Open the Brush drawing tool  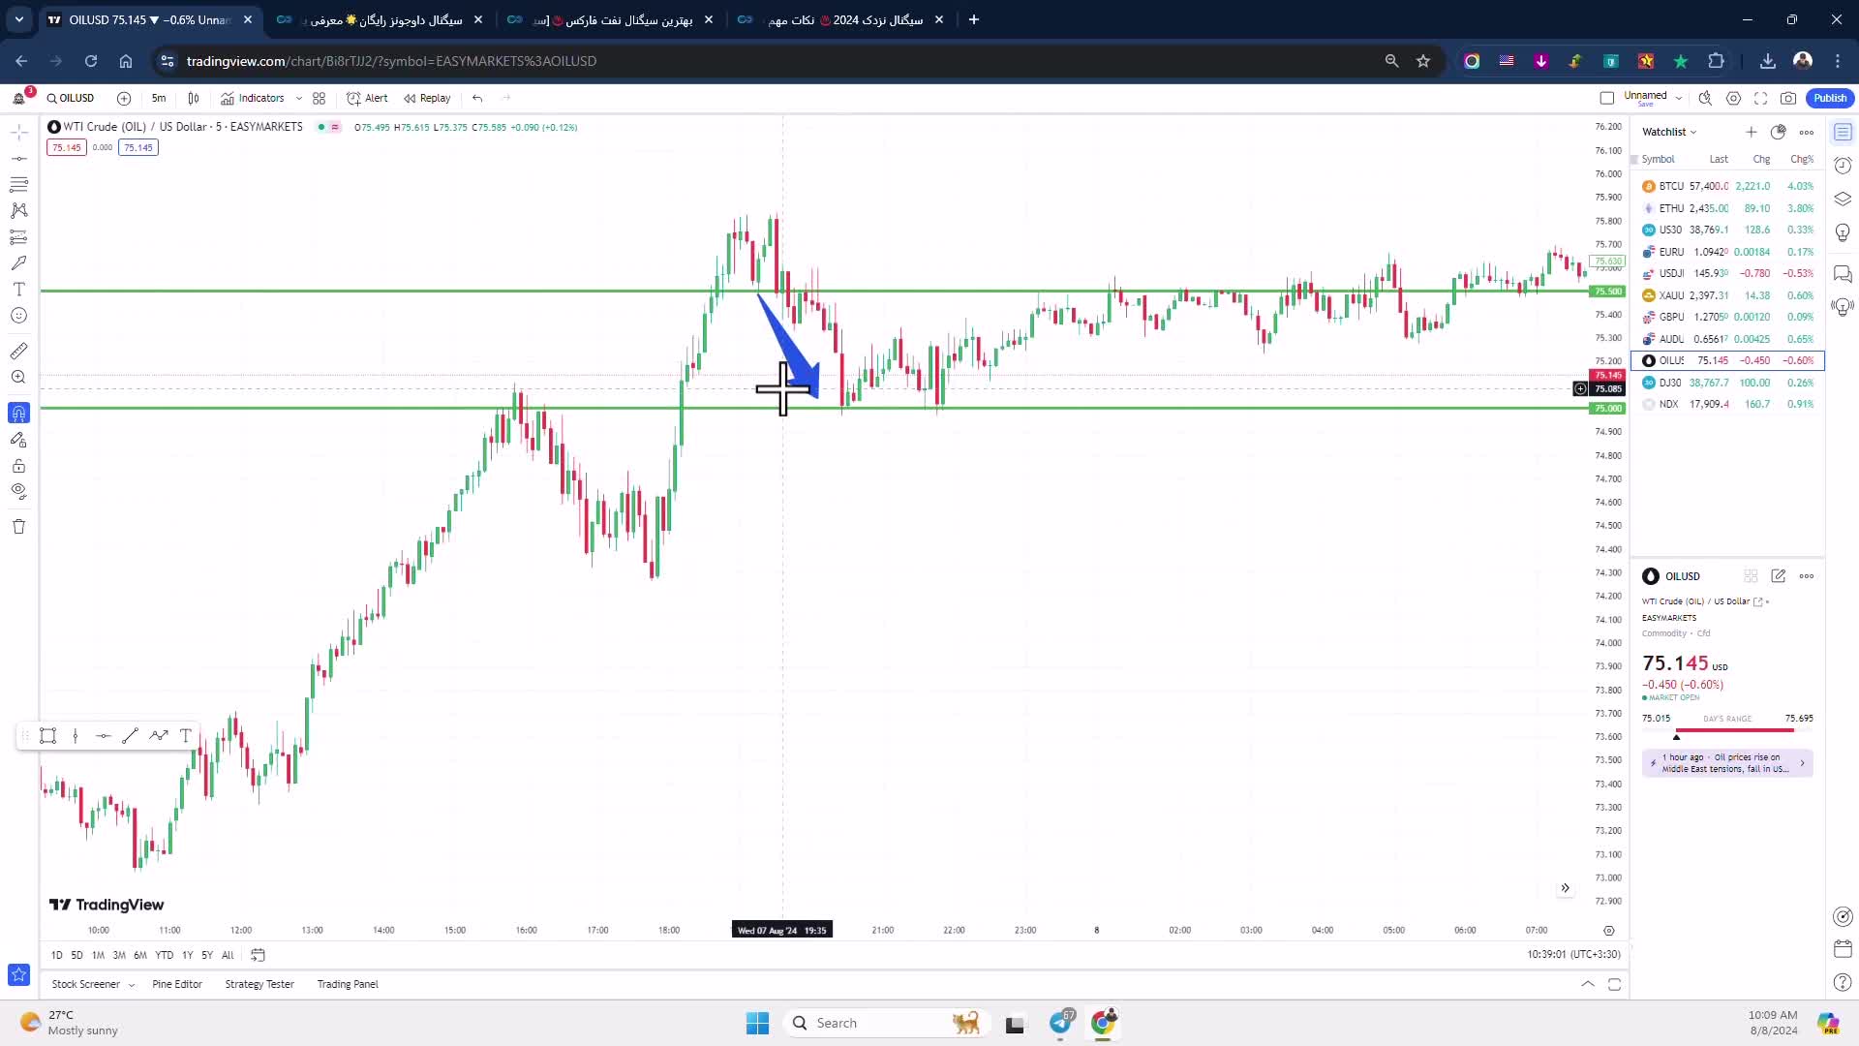pos(18,262)
